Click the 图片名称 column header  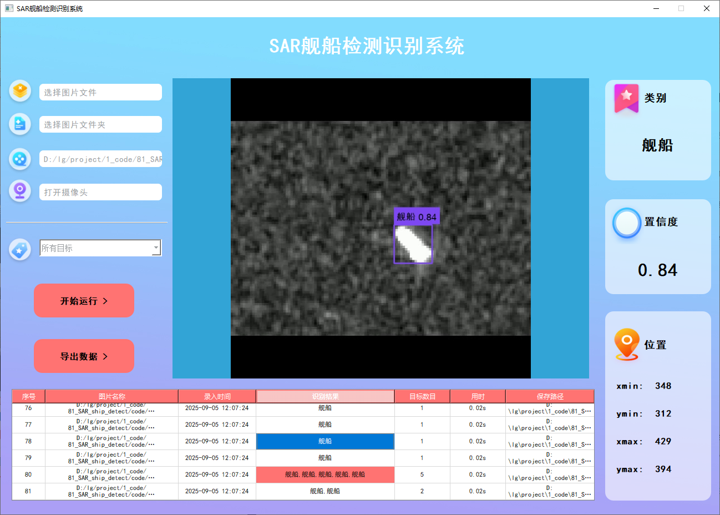[x=111, y=396]
